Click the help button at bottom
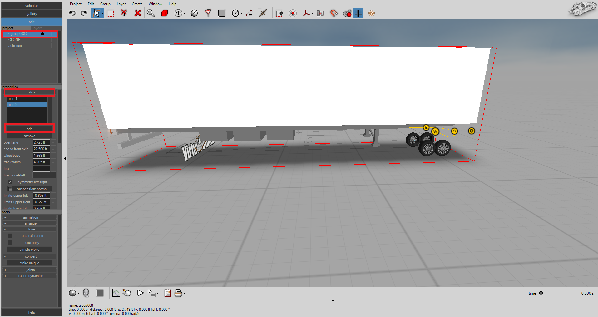 click(x=32, y=312)
